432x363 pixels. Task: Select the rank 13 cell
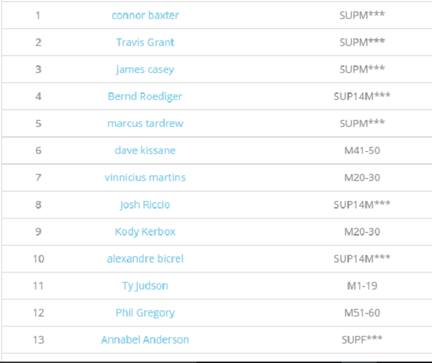(38, 339)
